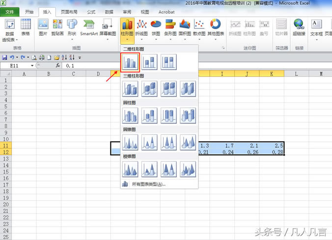Select the first cone chart under 圆锥图
Viewport: 332px width, 240px height.
pos(131,142)
